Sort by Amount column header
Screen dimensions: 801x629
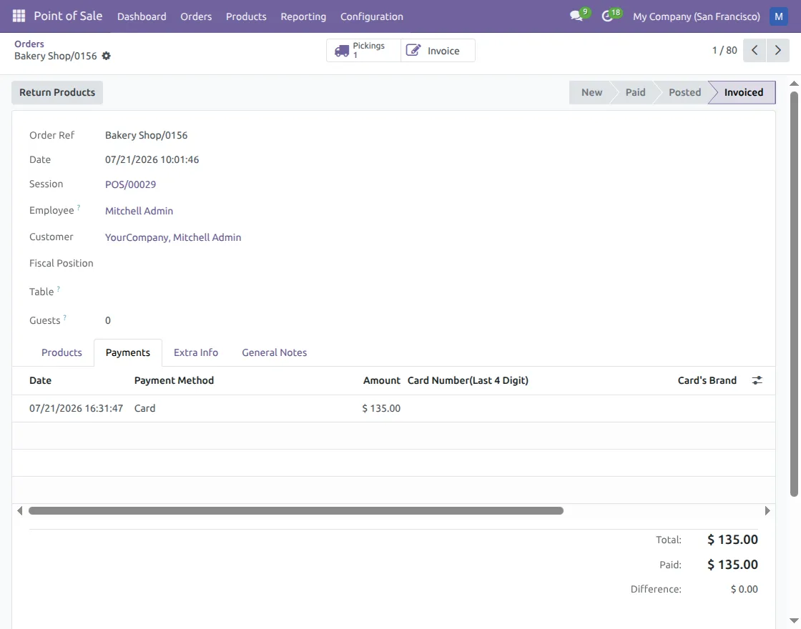pos(382,380)
